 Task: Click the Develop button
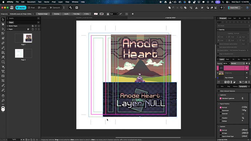coord(56,14)
